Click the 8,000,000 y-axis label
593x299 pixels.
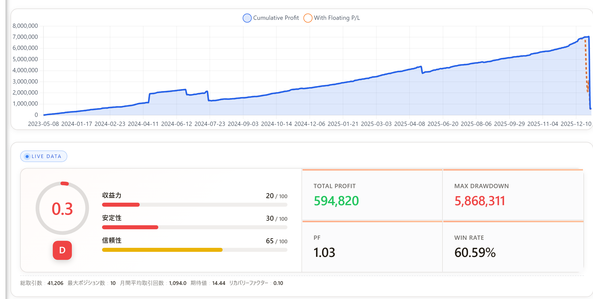point(25,26)
